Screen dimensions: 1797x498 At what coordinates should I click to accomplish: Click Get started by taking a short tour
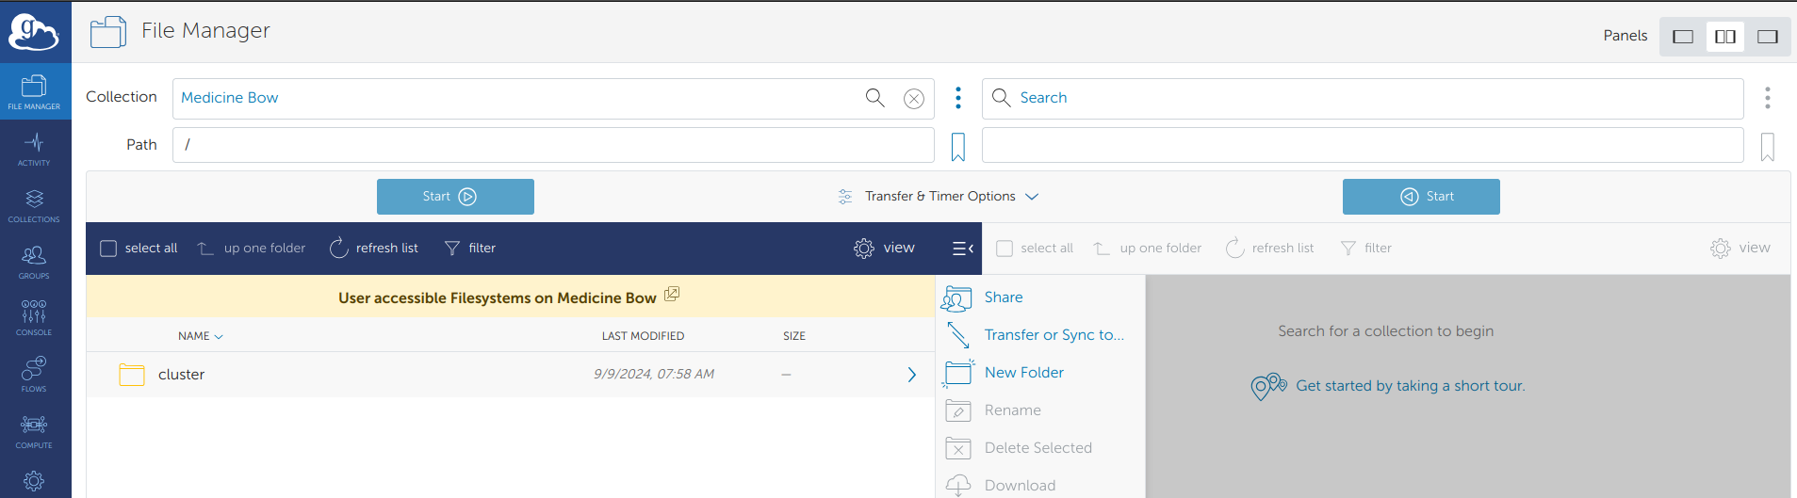[1410, 386]
